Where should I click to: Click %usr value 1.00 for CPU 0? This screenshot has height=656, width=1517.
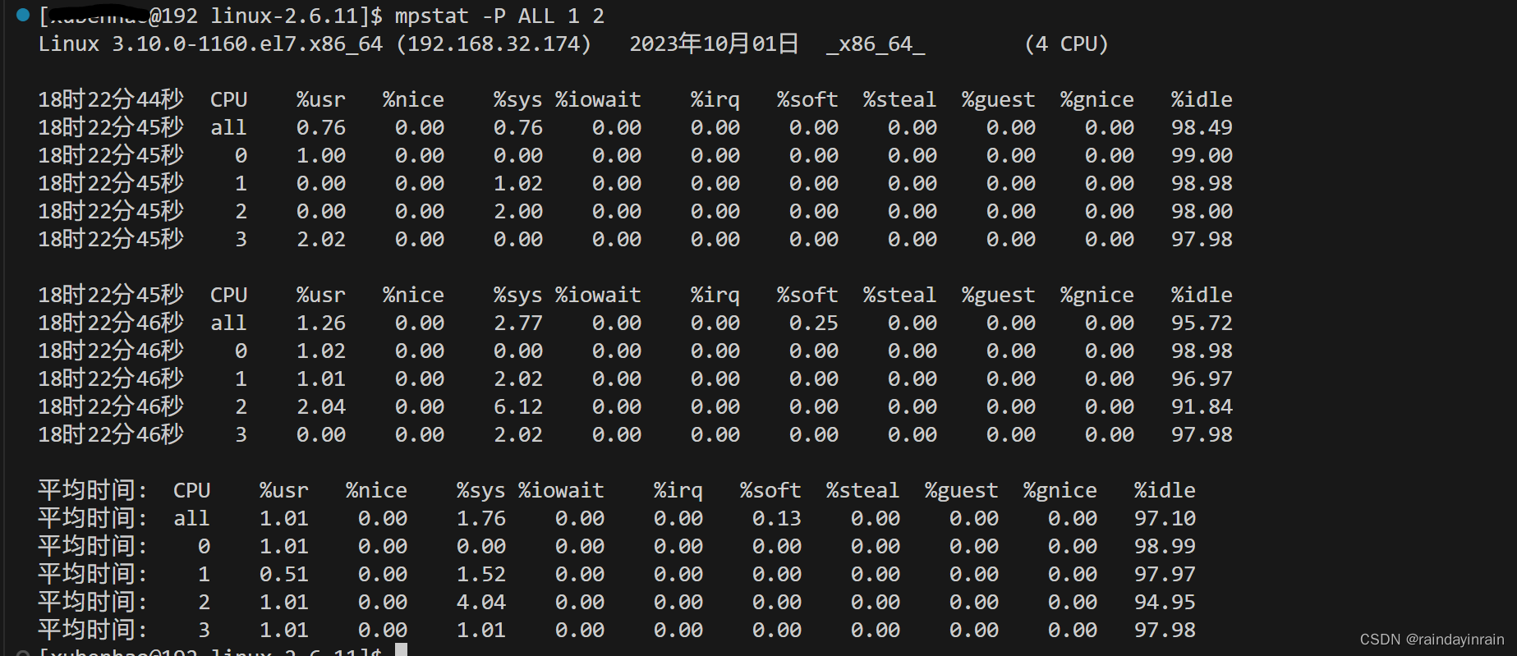coord(321,155)
